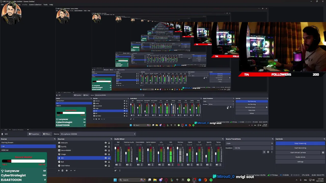Remove the scene transition with the trash icon
This screenshot has height=183, width=326.
268,152
